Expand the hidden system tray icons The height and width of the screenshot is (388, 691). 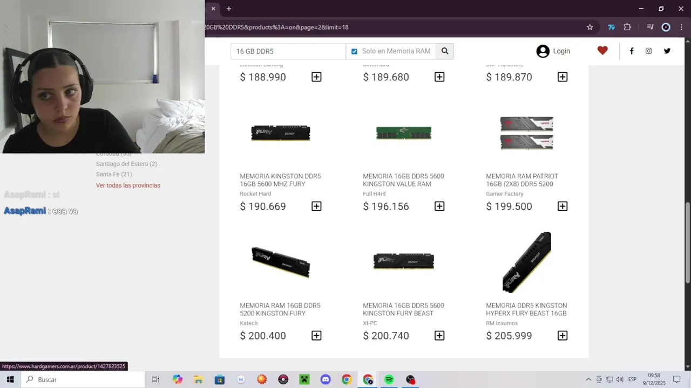[x=588, y=379]
